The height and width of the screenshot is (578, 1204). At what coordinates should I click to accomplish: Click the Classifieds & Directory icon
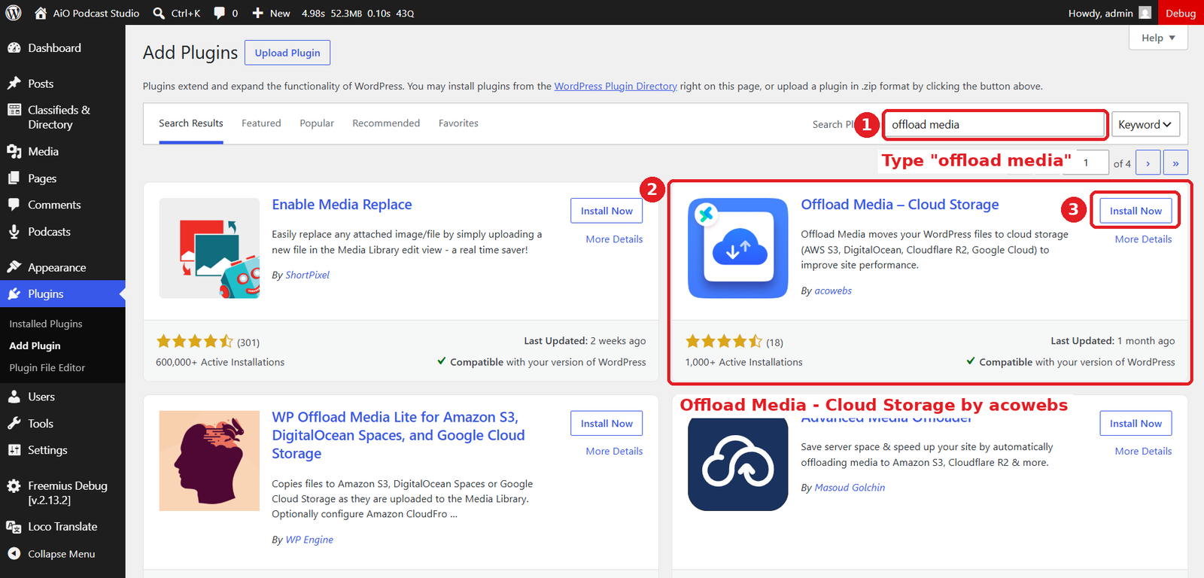tap(14, 110)
